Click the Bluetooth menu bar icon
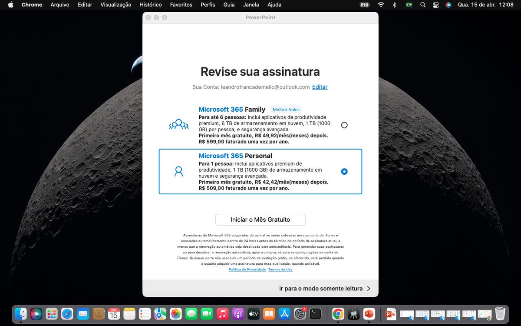 click(395, 5)
